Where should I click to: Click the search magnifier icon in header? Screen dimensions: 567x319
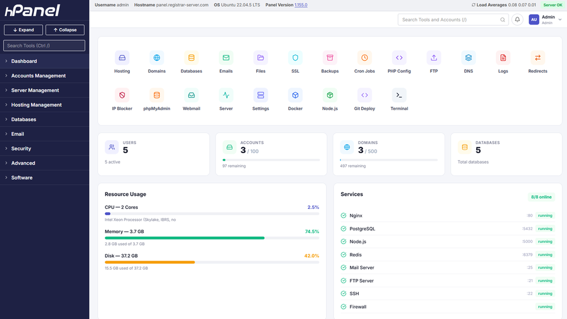[x=502, y=20]
